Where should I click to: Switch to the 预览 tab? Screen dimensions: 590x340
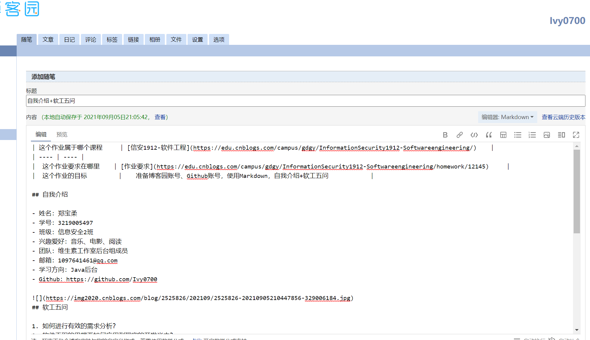point(62,135)
